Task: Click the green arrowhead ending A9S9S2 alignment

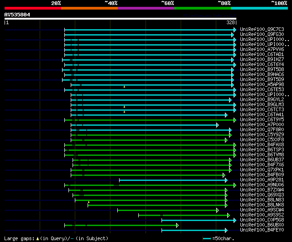Action: click(229, 216)
